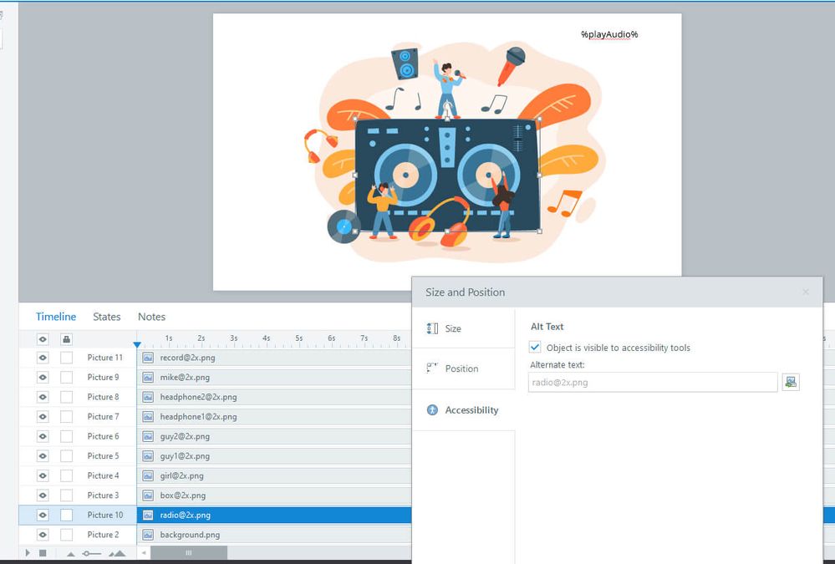Screen dimensions: 835x564
Task: Play the timeline
Action: (x=28, y=553)
